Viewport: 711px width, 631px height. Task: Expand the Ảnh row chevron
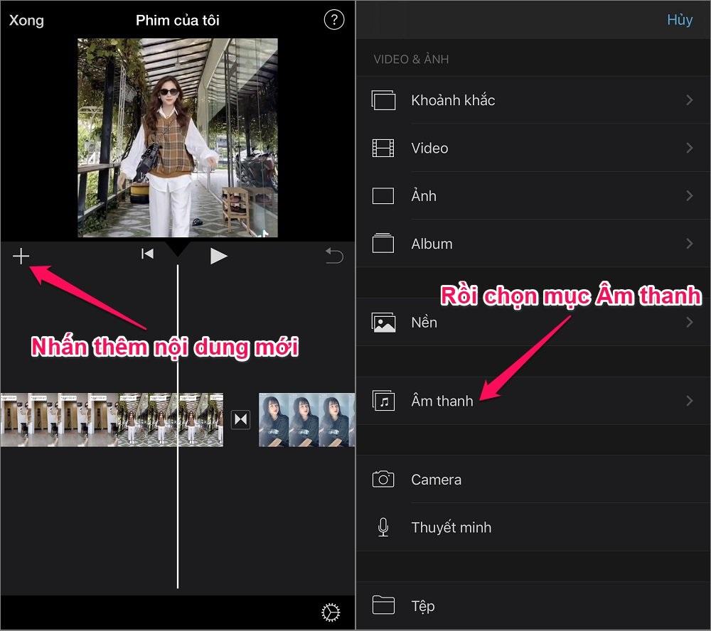point(689,195)
